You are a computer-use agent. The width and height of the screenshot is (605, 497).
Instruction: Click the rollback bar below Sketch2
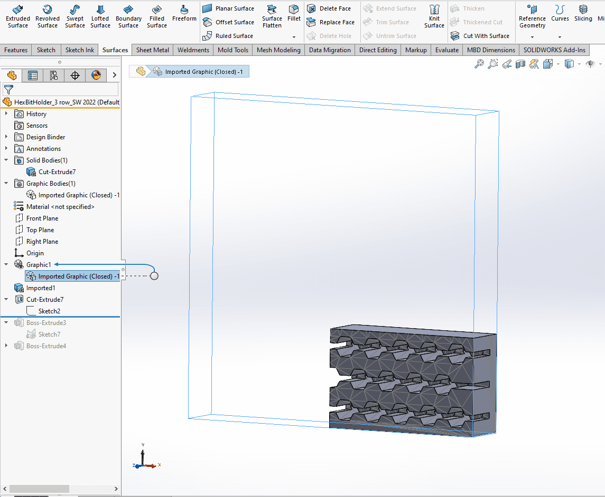click(x=61, y=317)
